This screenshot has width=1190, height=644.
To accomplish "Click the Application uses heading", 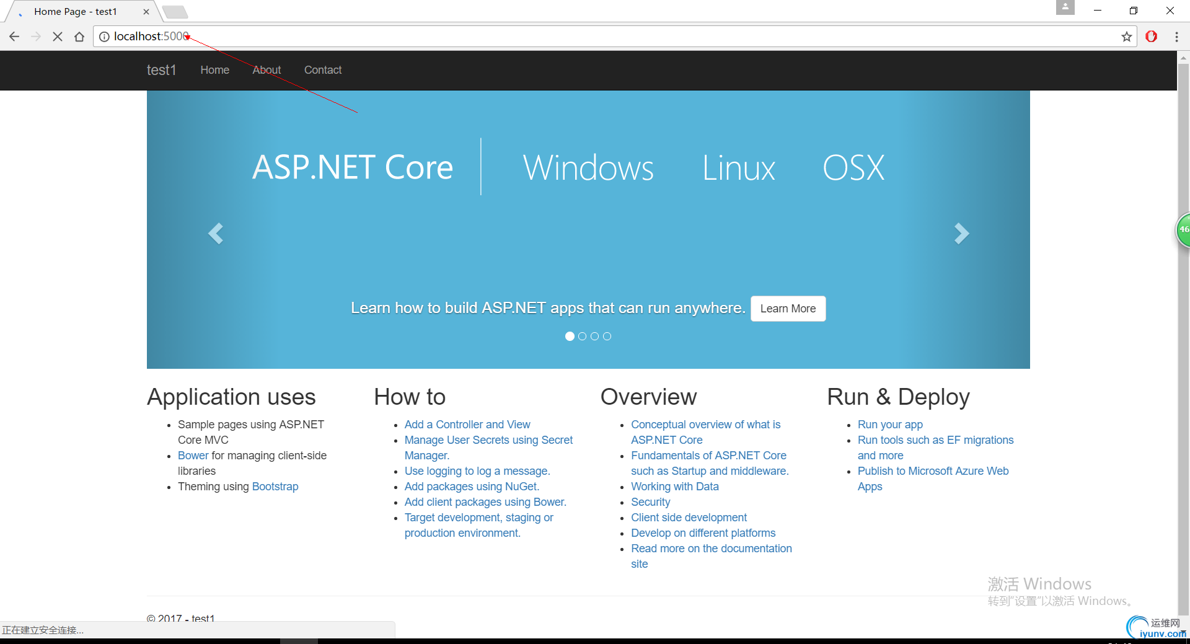I will pyautogui.click(x=231, y=397).
